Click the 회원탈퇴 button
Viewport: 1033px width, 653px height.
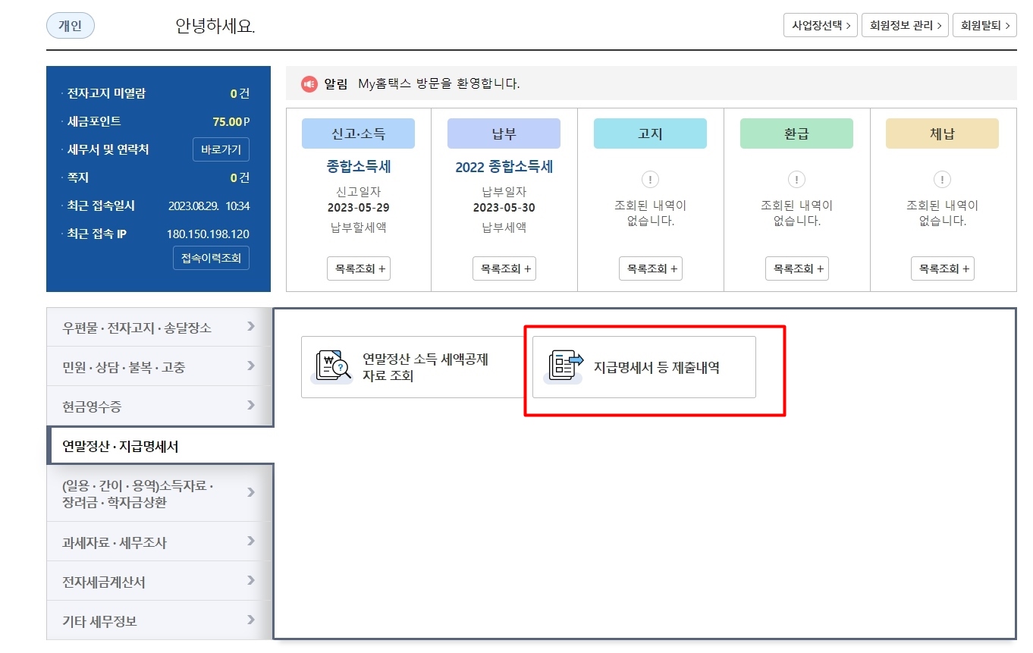[x=984, y=25]
